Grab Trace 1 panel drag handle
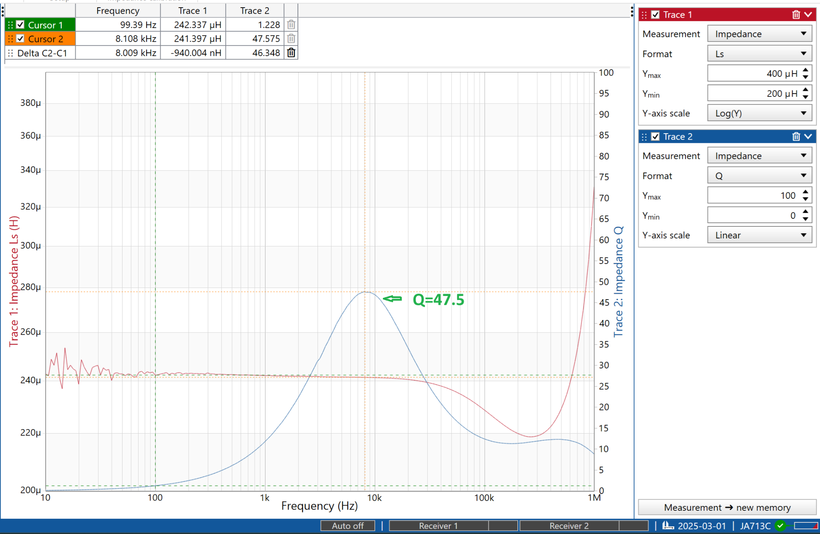The width and height of the screenshot is (820, 534). click(x=644, y=15)
